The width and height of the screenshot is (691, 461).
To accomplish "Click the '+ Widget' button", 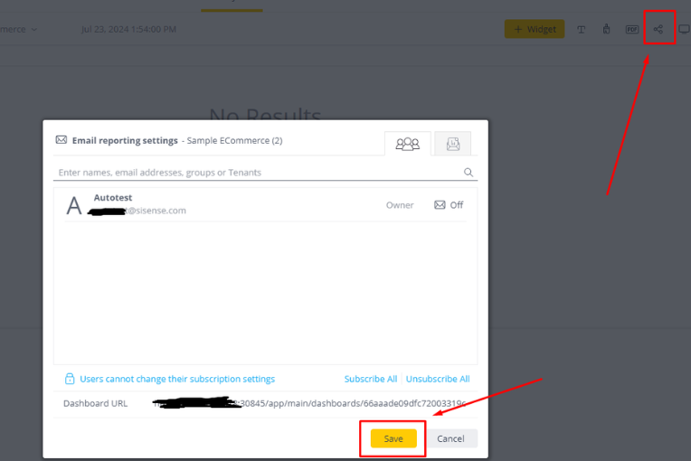I will pyautogui.click(x=534, y=29).
